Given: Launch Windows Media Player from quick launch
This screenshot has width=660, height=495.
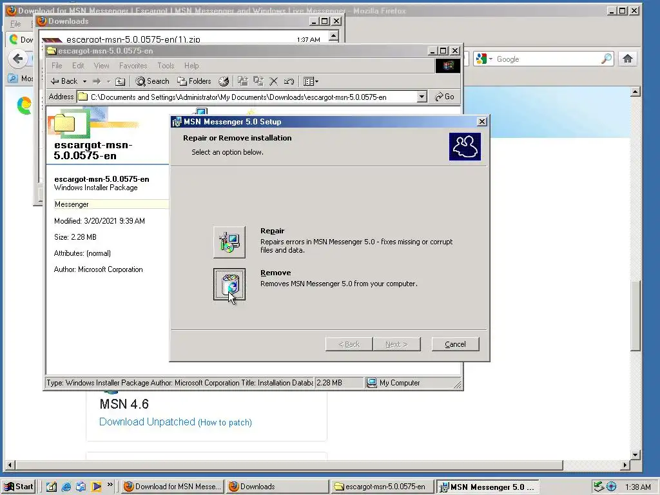Looking at the screenshot, I should (96, 487).
